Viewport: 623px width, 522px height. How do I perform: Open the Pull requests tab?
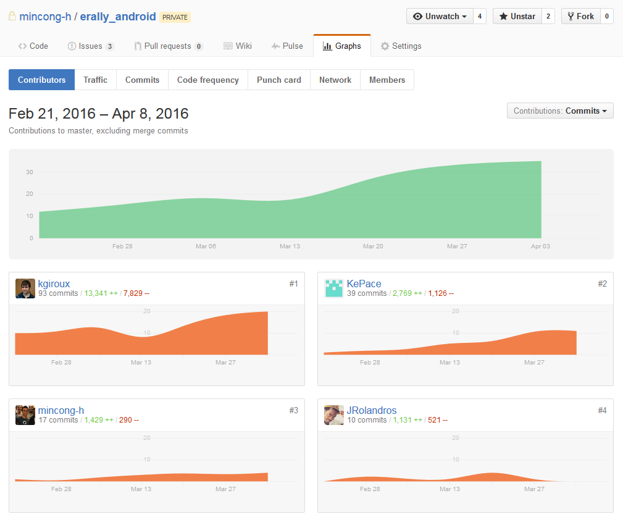point(169,46)
